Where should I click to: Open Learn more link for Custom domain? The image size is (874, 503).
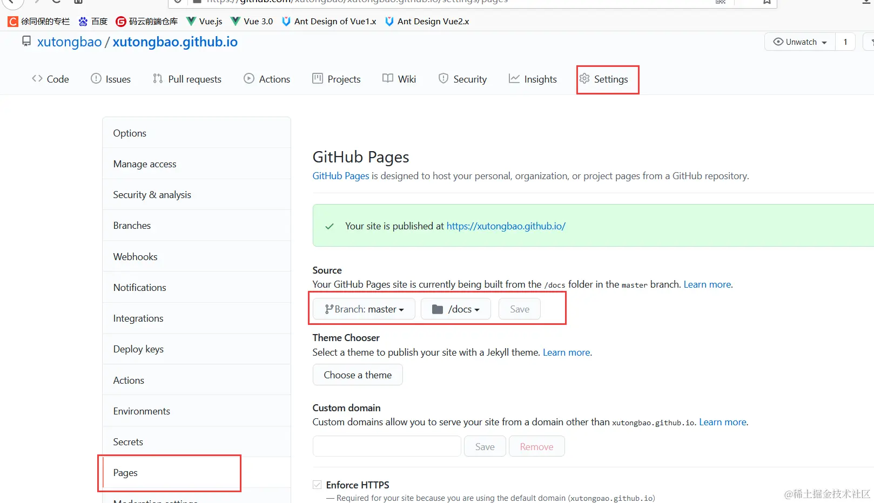point(723,422)
